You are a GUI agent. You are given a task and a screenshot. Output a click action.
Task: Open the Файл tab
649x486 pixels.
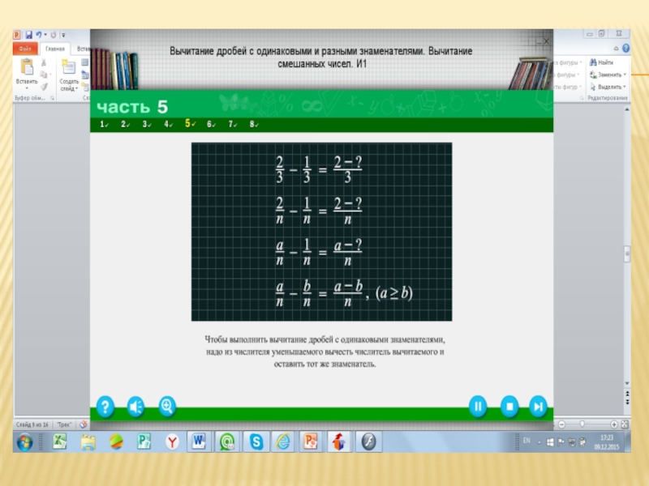click(x=25, y=49)
